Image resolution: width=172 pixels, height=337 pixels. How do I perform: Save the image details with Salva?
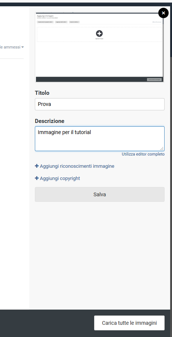(x=100, y=194)
